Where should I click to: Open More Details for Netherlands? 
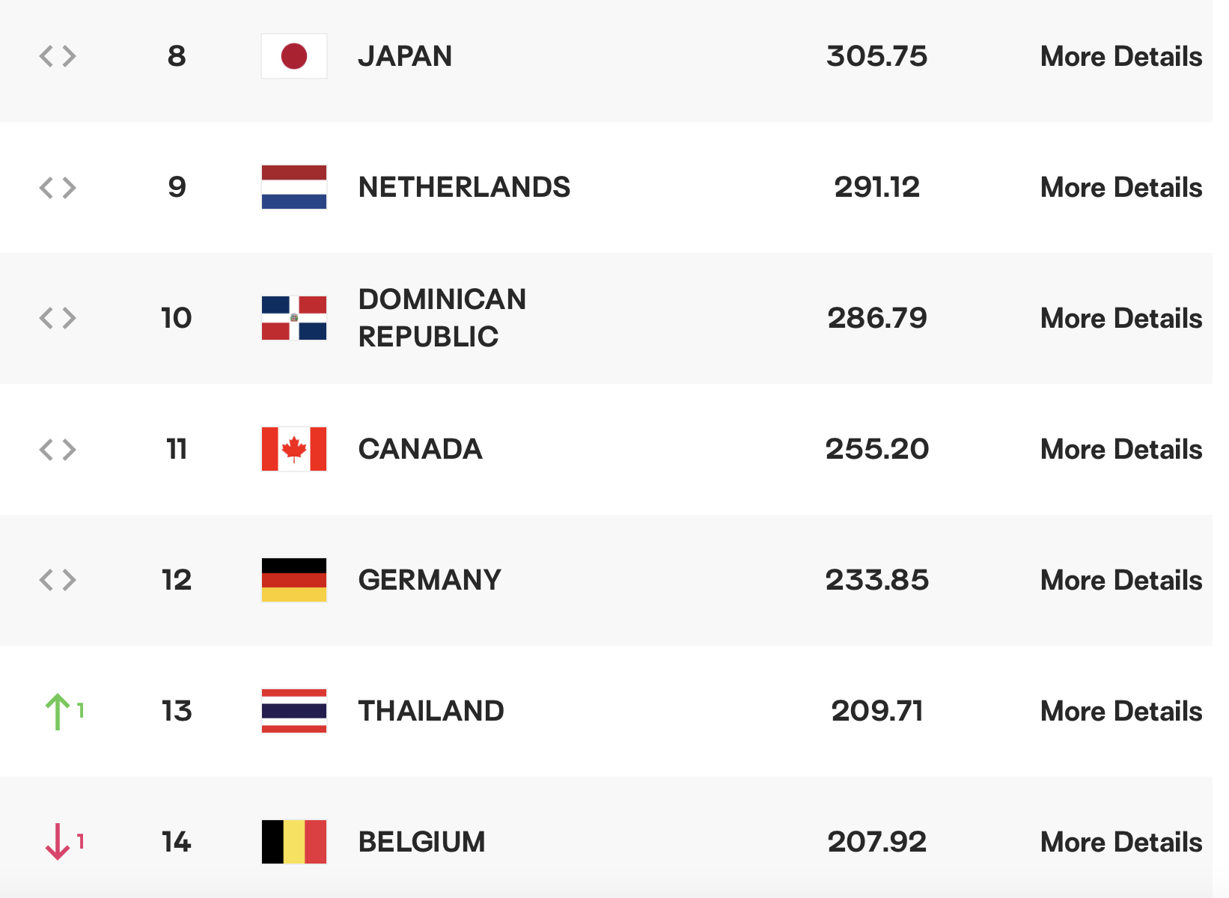coord(1121,188)
